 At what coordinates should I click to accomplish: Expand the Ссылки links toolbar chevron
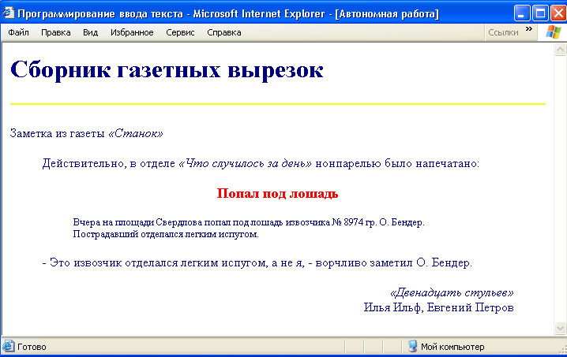point(528,29)
